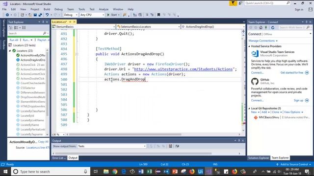Click the Clear All output icon
This screenshot has width=314, height=176.
pyautogui.click(x=170, y=146)
